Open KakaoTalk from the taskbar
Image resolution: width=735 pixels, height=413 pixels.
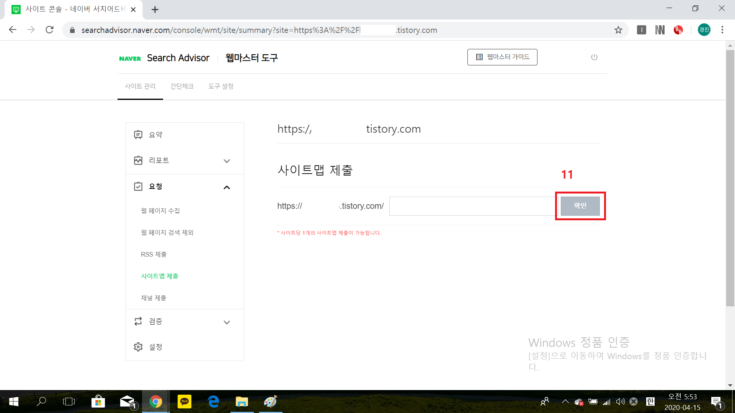185,402
